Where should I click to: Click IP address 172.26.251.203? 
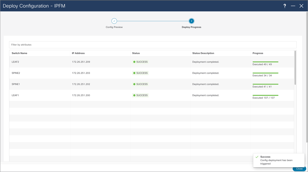[81, 73]
